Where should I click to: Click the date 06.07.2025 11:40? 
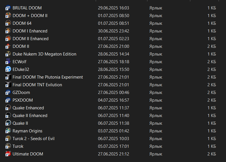[x=114, y=116]
